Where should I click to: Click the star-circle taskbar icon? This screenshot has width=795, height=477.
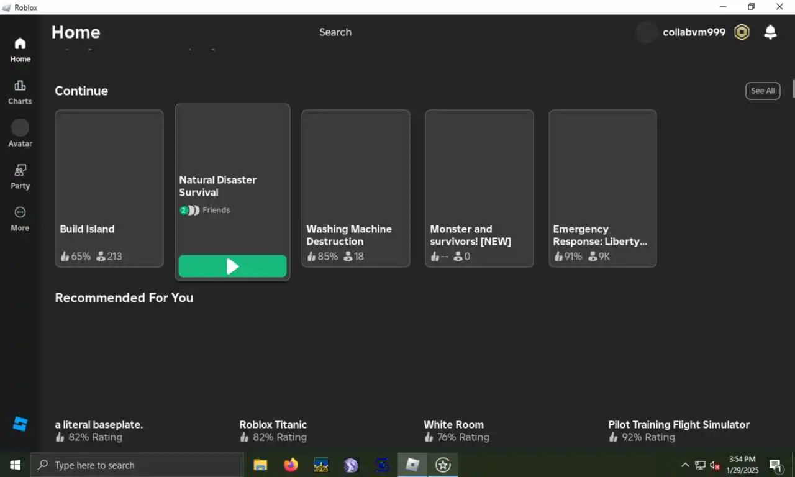(x=443, y=465)
